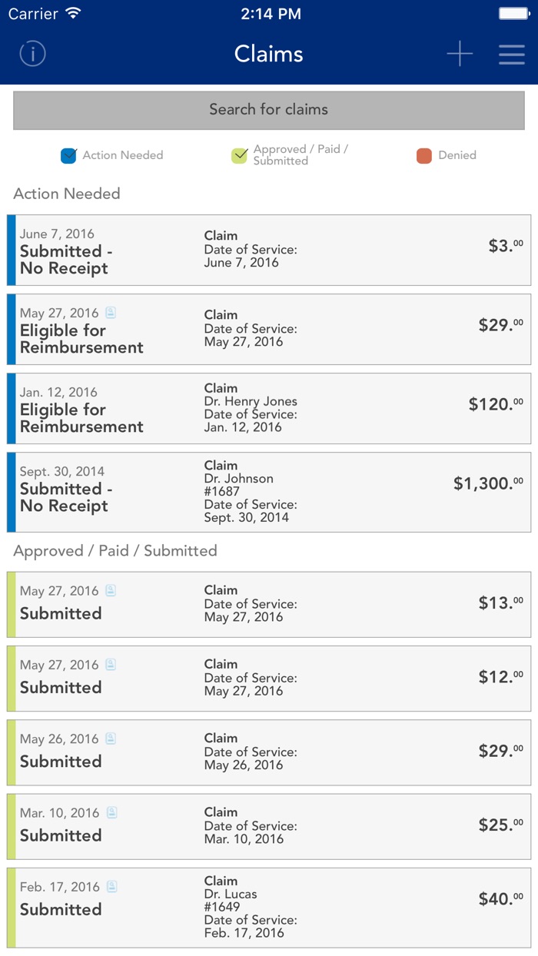Viewport: 538px width, 956px height.
Task: Tap receipt icon on $12 Submitted claim
Action: click(x=111, y=665)
